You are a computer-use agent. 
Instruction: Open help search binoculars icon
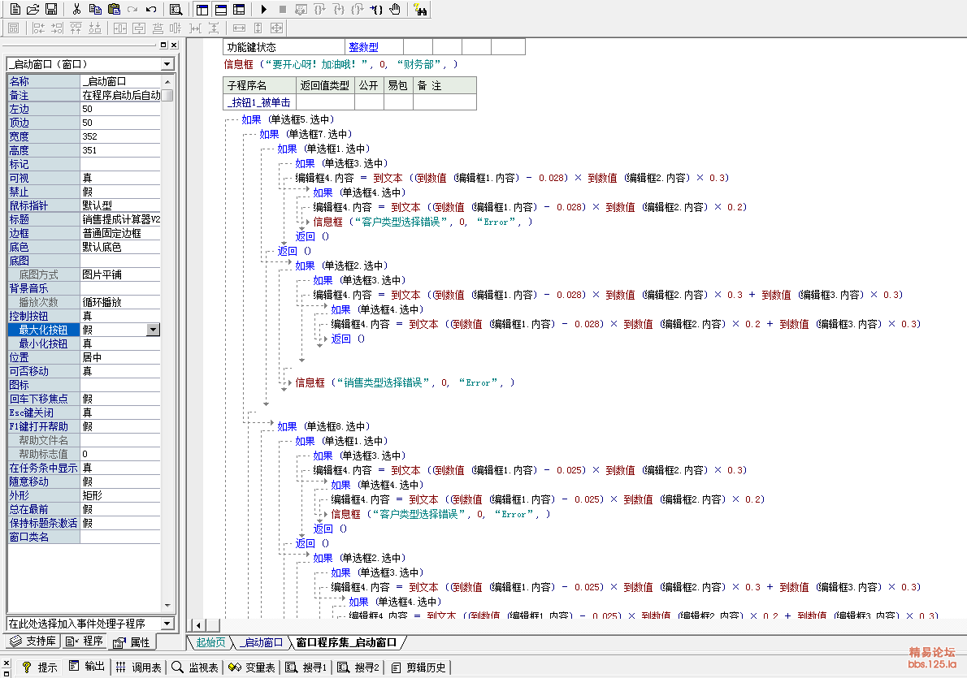(421, 9)
